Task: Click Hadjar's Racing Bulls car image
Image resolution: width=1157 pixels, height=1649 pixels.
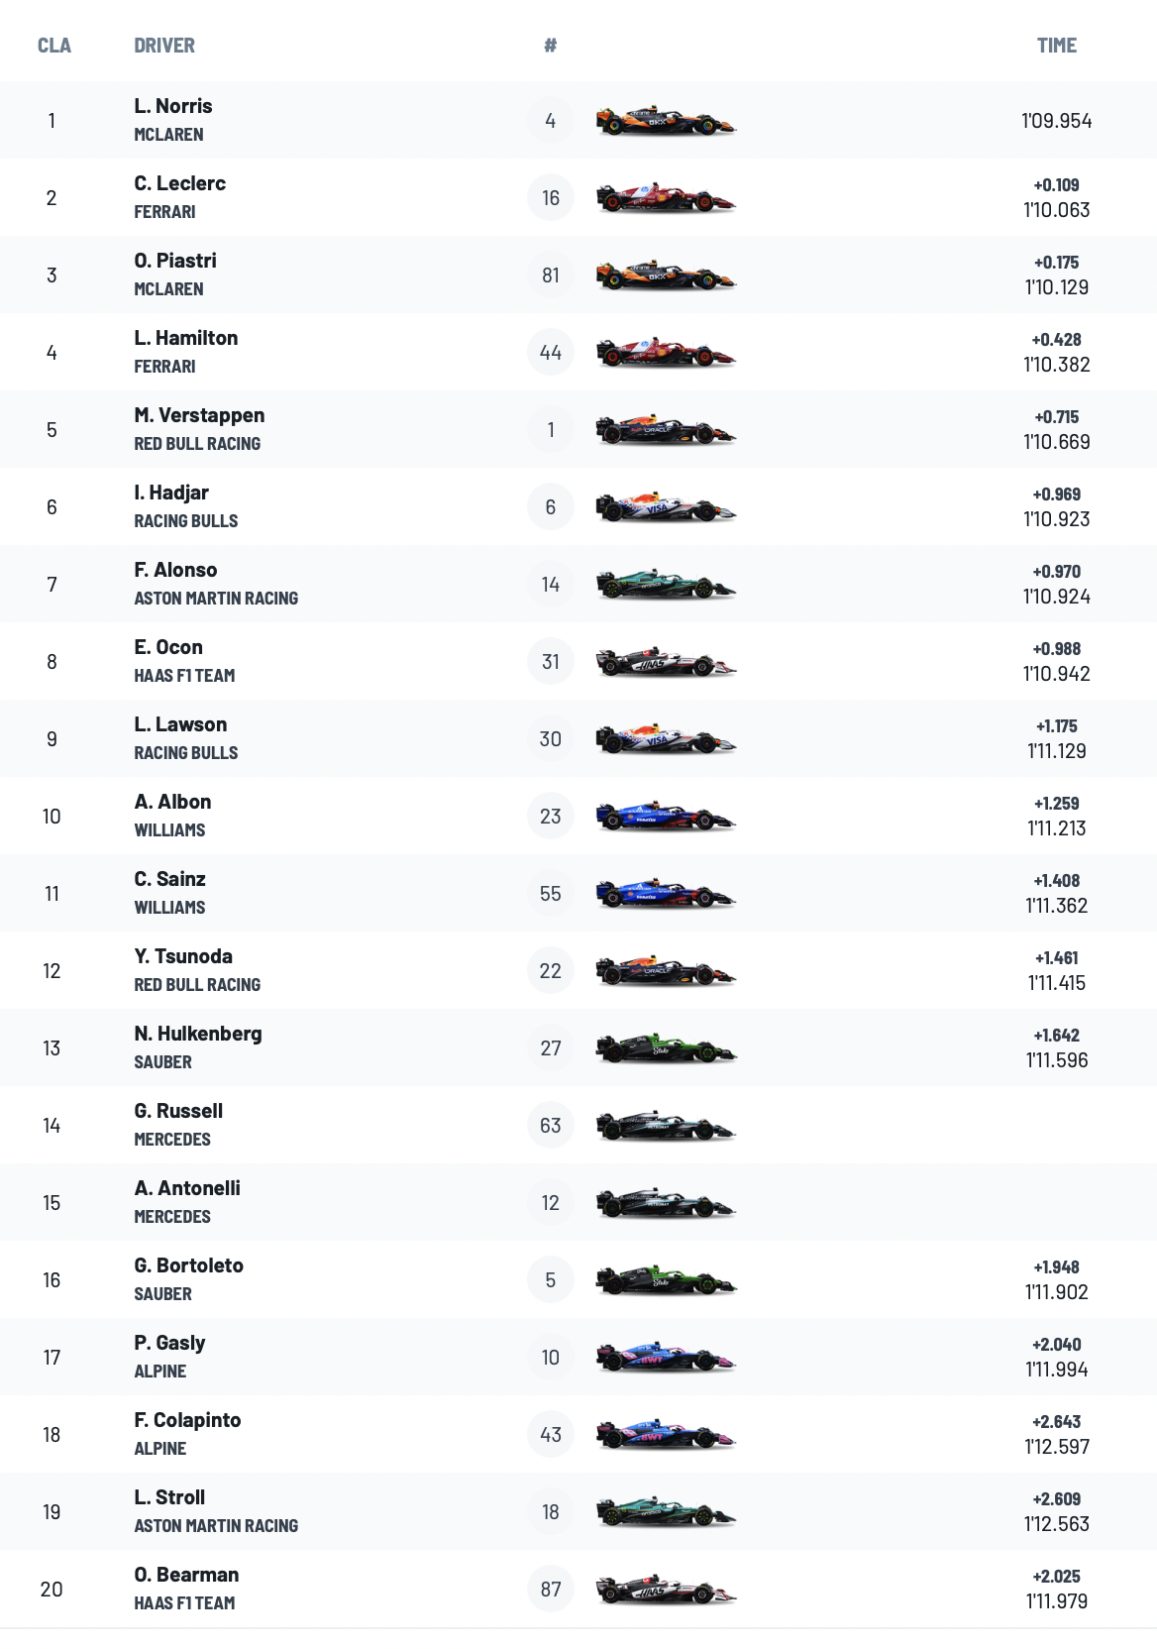Action: [x=666, y=507]
